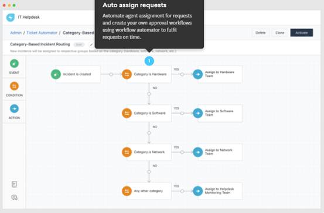The width and height of the screenshot is (324, 213).
Task: Open the document notes icon in sidebar
Action: point(14,184)
